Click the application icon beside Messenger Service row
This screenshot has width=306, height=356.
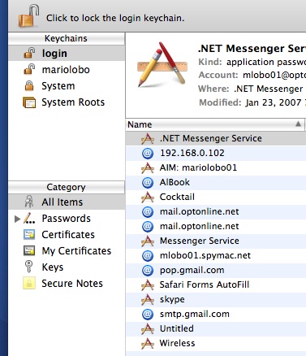(x=148, y=241)
